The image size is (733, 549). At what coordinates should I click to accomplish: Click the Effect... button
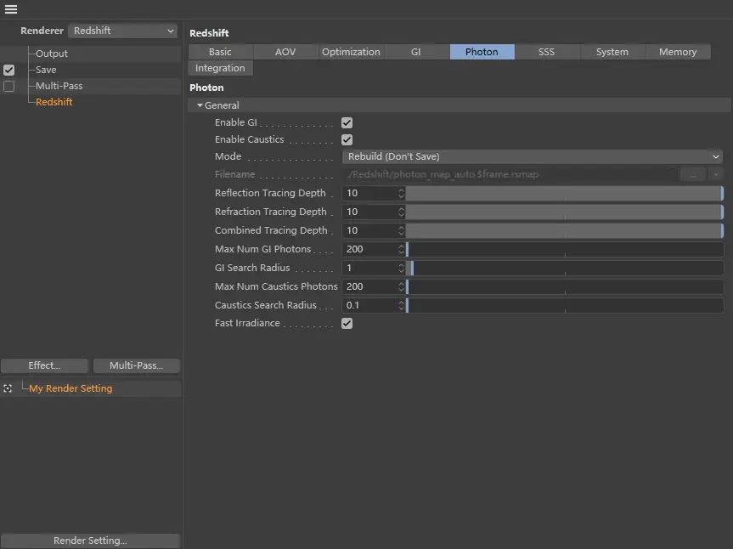[x=44, y=365]
